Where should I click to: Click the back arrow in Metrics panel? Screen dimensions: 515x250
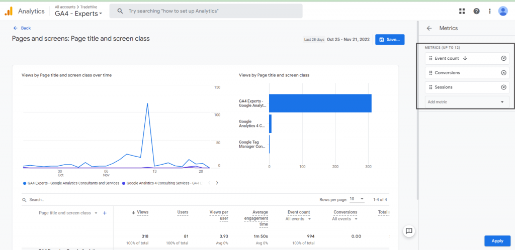pos(429,28)
